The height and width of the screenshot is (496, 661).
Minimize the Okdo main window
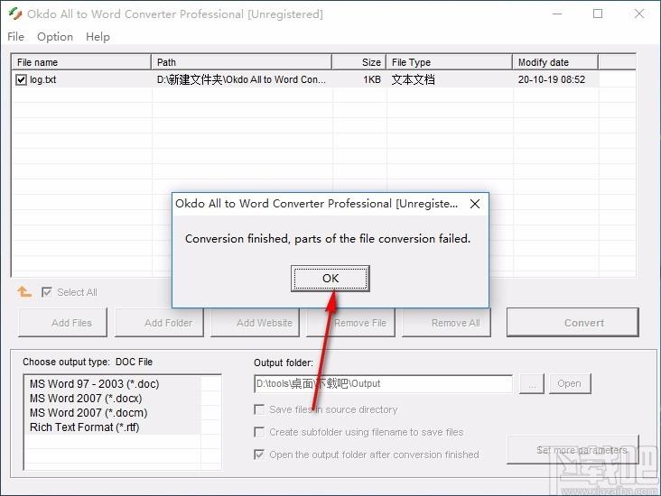557,14
